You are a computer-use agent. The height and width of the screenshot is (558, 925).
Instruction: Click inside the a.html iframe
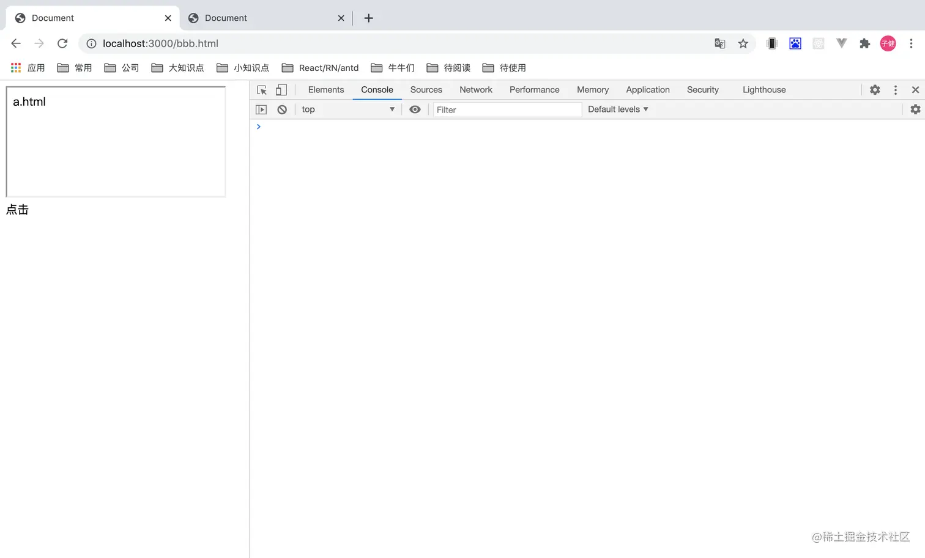coord(116,142)
